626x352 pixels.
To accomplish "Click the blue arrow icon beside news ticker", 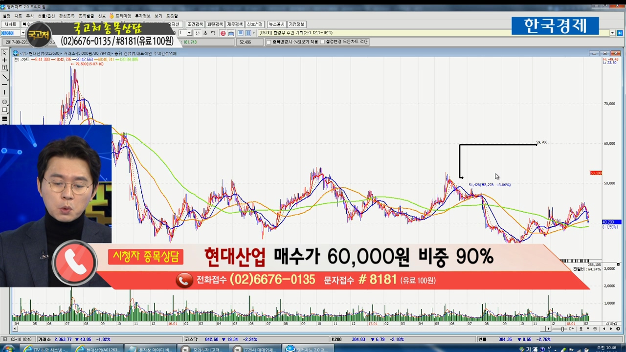I will (x=620, y=33).
